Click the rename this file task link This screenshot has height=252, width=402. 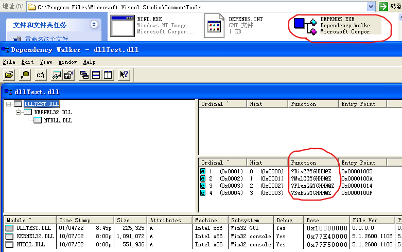46,39
